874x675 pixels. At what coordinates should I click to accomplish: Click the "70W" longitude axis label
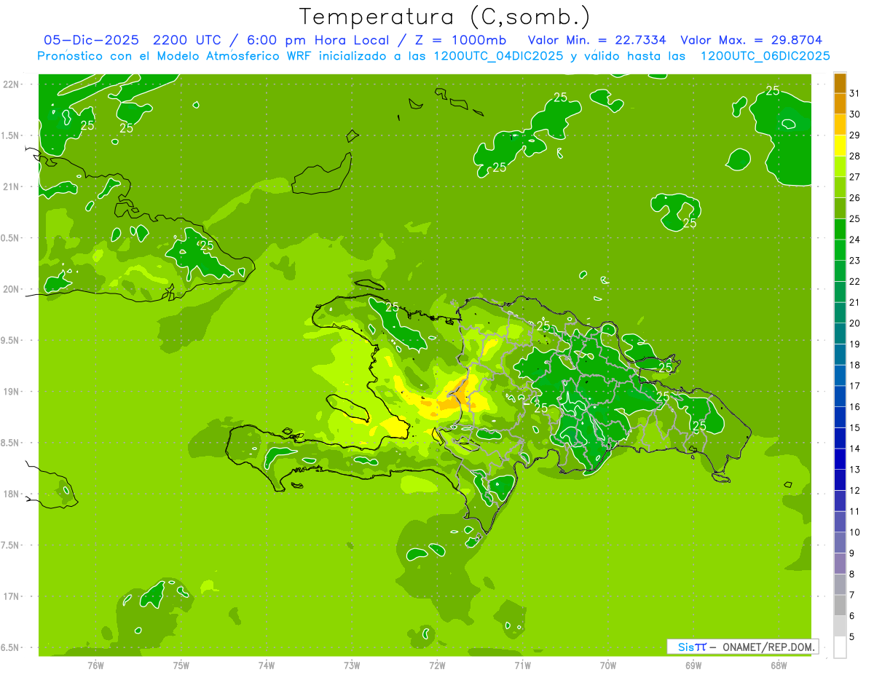(x=608, y=666)
